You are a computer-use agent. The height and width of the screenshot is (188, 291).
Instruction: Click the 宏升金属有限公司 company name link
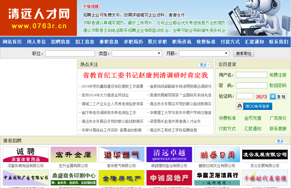[x=73, y=166]
